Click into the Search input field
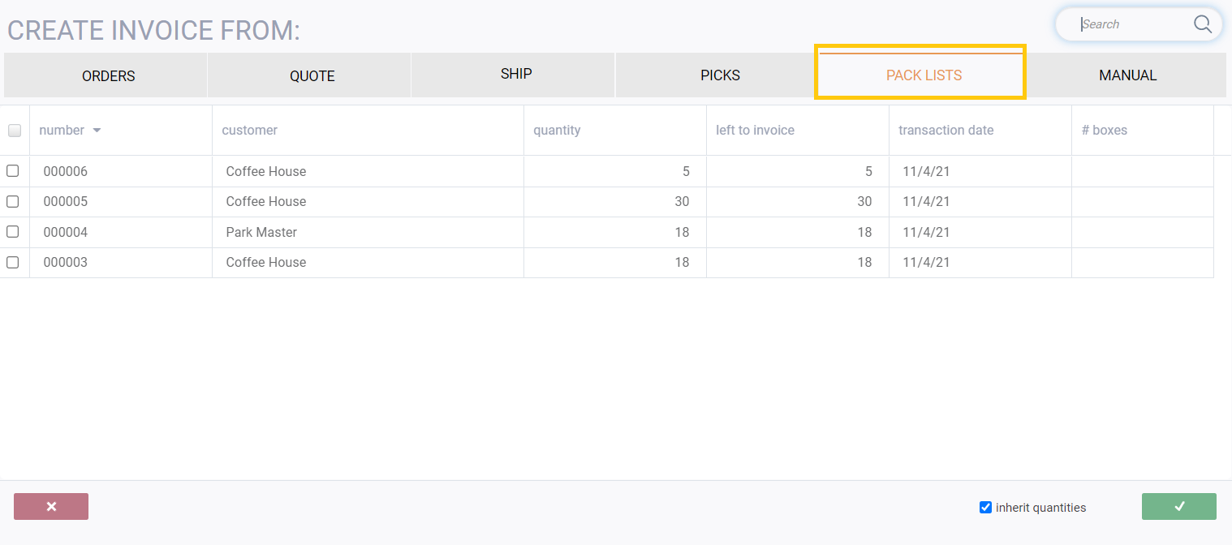Screen dimensions: 1232x545 (x=1132, y=24)
